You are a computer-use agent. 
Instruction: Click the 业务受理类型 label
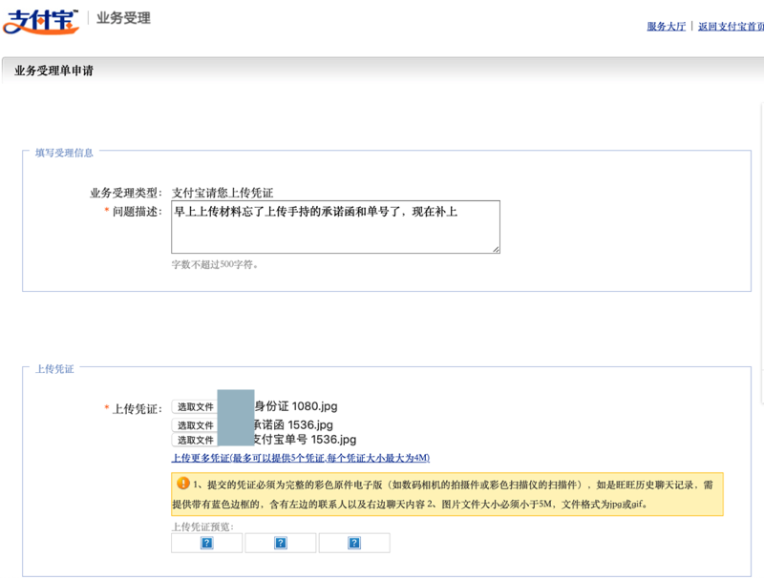point(126,194)
